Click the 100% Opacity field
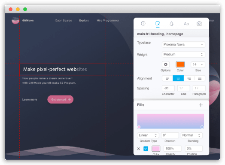Image resolution: width=225 pixels, height=165 pixels. pos(173,149)
